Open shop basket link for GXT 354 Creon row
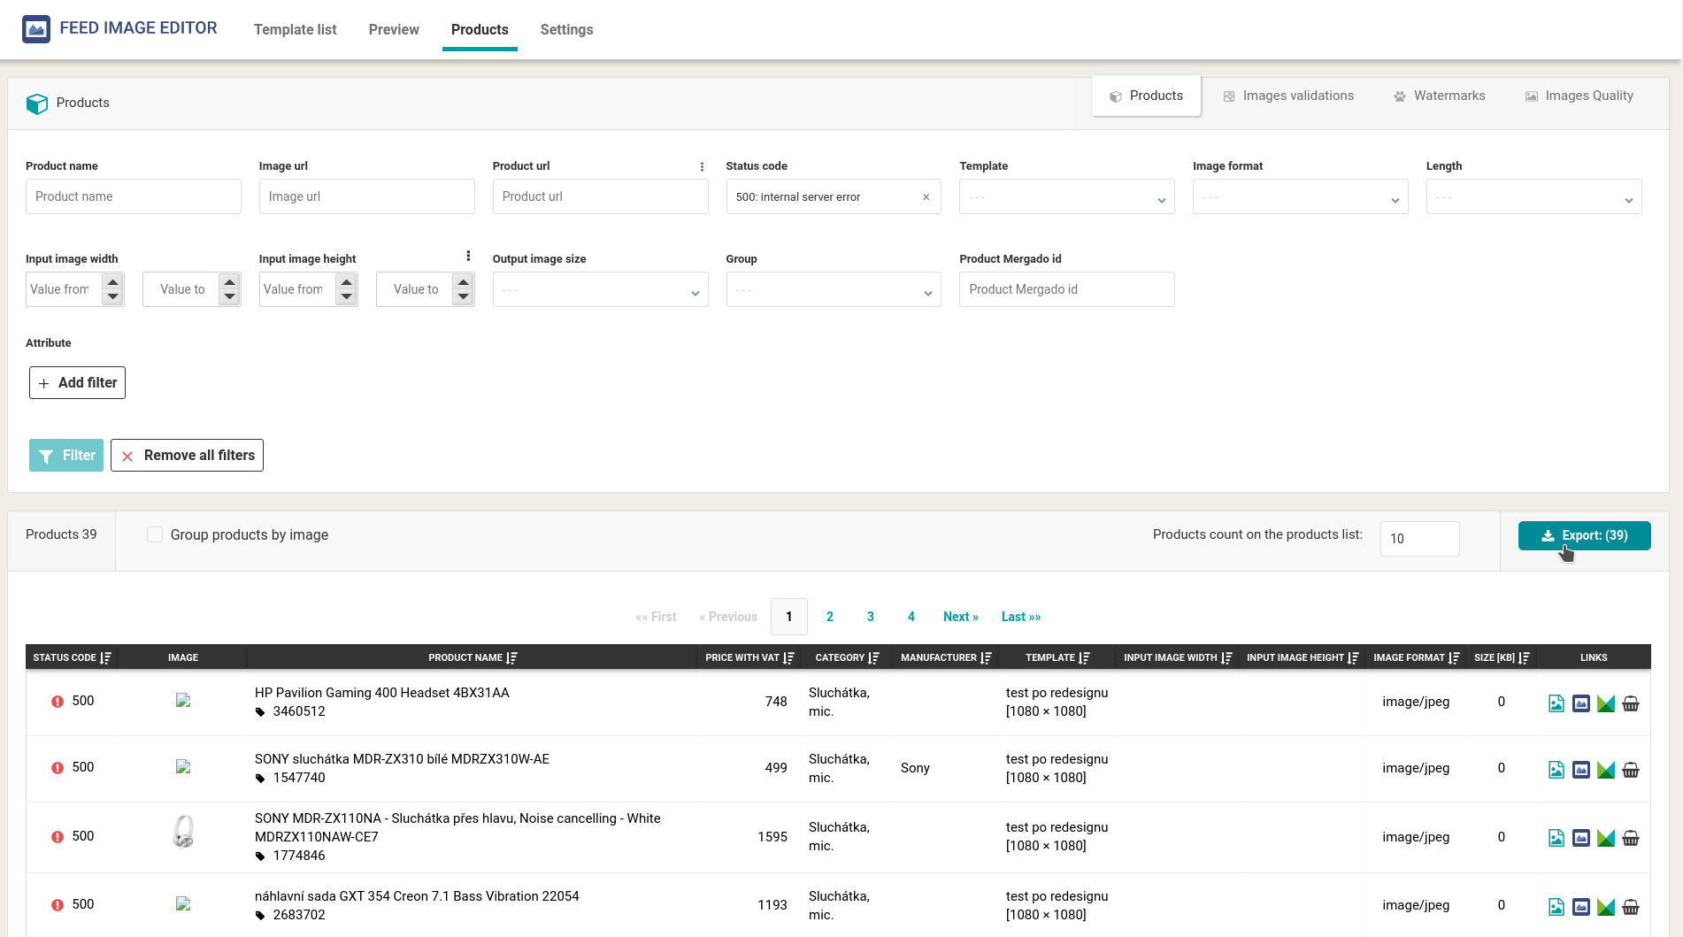 [x=1631, y=907]
